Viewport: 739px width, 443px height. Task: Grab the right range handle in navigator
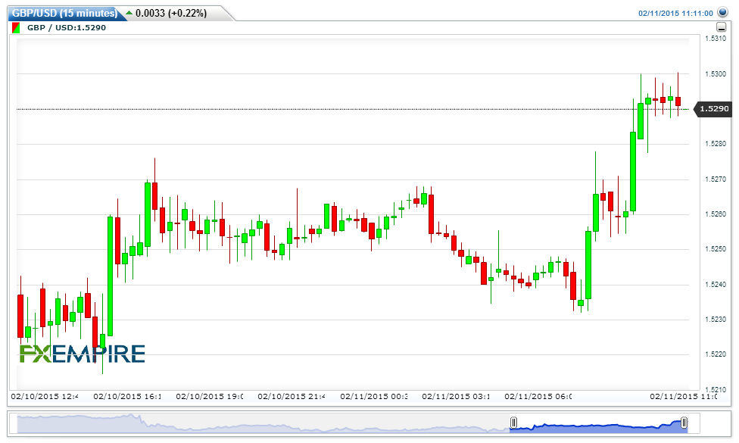pos(684,423)
